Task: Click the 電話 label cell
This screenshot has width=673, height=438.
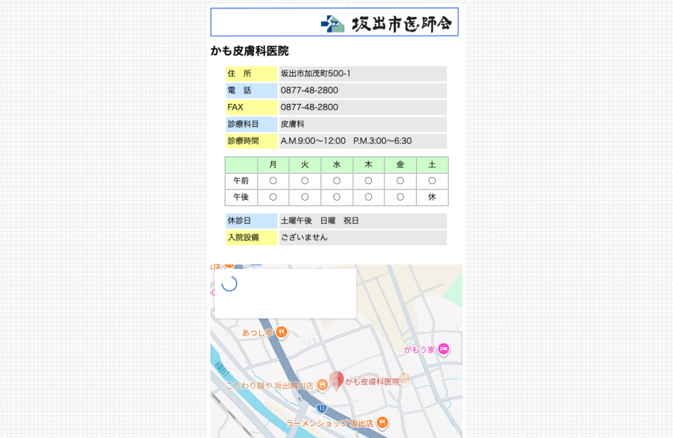Action: coord(252,91)
